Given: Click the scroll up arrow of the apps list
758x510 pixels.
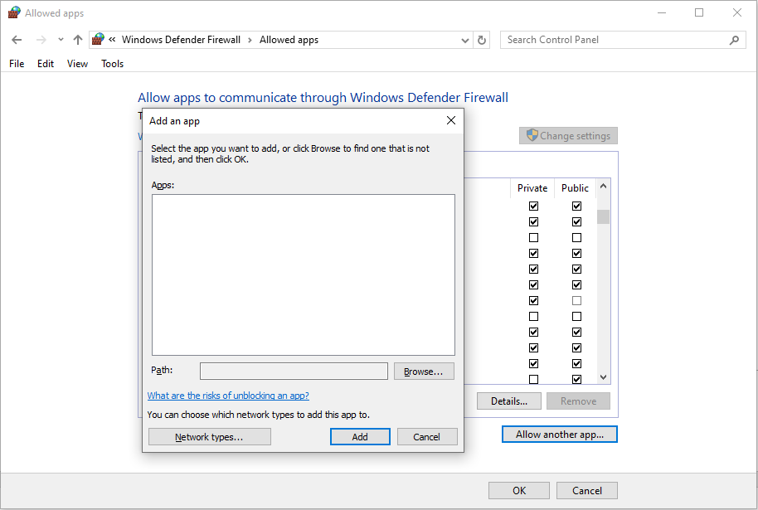Looking at the screenshot, I should [x=603, y=186].
